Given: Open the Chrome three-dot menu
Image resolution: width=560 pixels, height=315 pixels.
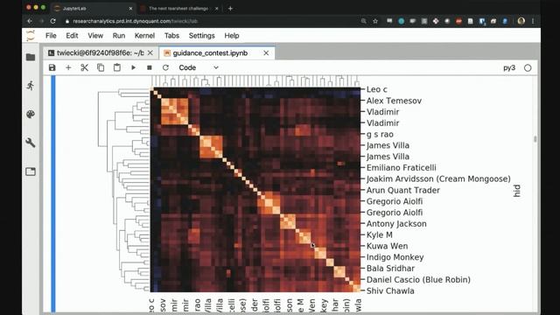Looking at the screenshot, I should [x=533, y=21].
